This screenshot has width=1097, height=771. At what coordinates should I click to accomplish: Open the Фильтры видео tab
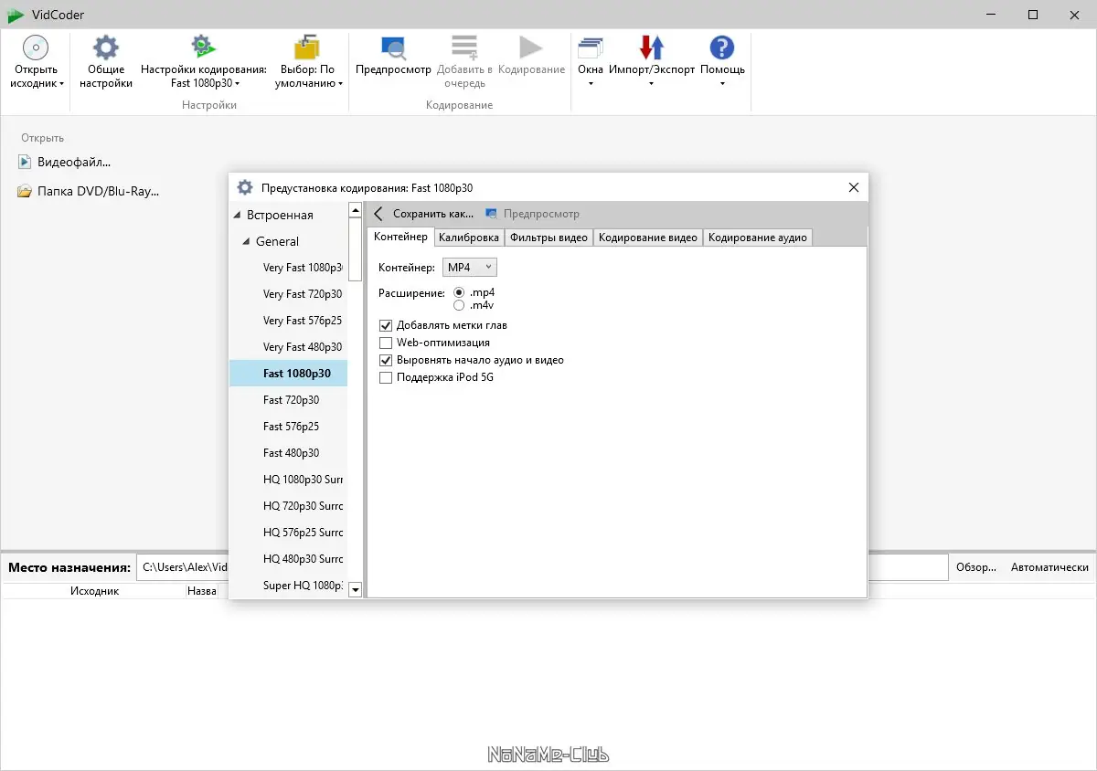[548, 238]
